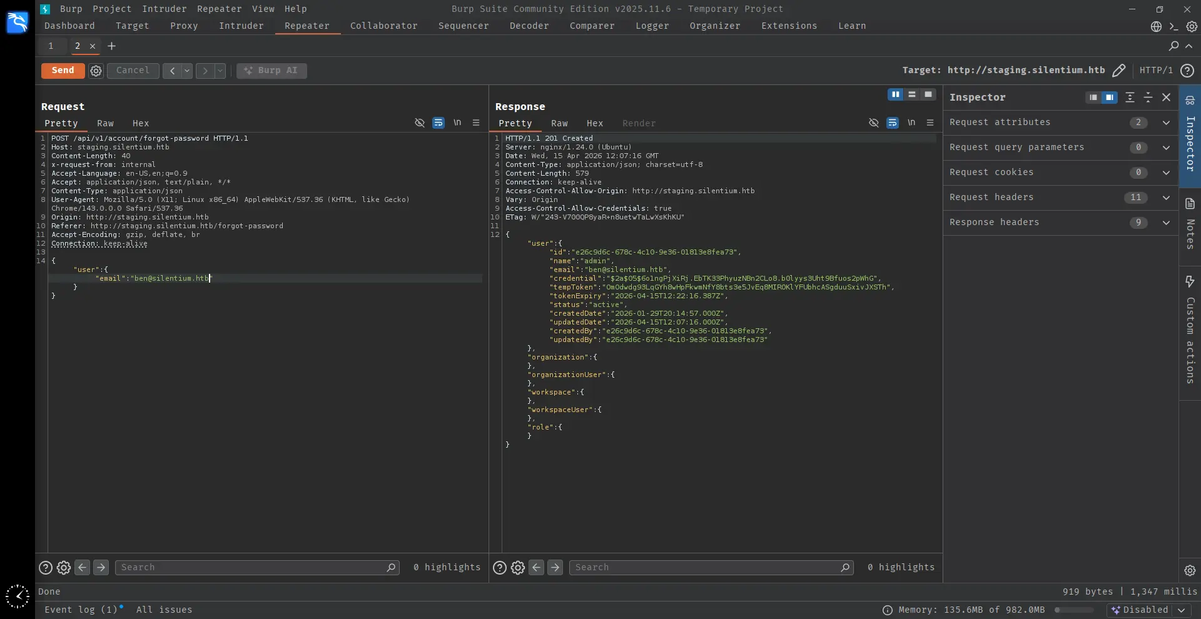Image resolution: width=1201 pixels, height=619 pixels.
Task: Cancel the current Repeater request
Action: [133, 71]
